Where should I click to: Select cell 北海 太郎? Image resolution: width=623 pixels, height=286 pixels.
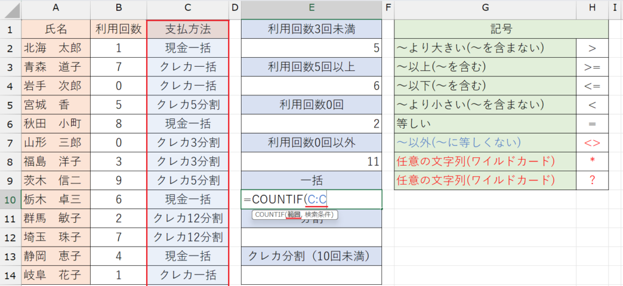55,48
